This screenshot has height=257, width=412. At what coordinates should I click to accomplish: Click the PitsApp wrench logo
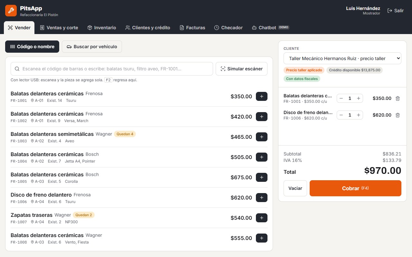(11, 11)
